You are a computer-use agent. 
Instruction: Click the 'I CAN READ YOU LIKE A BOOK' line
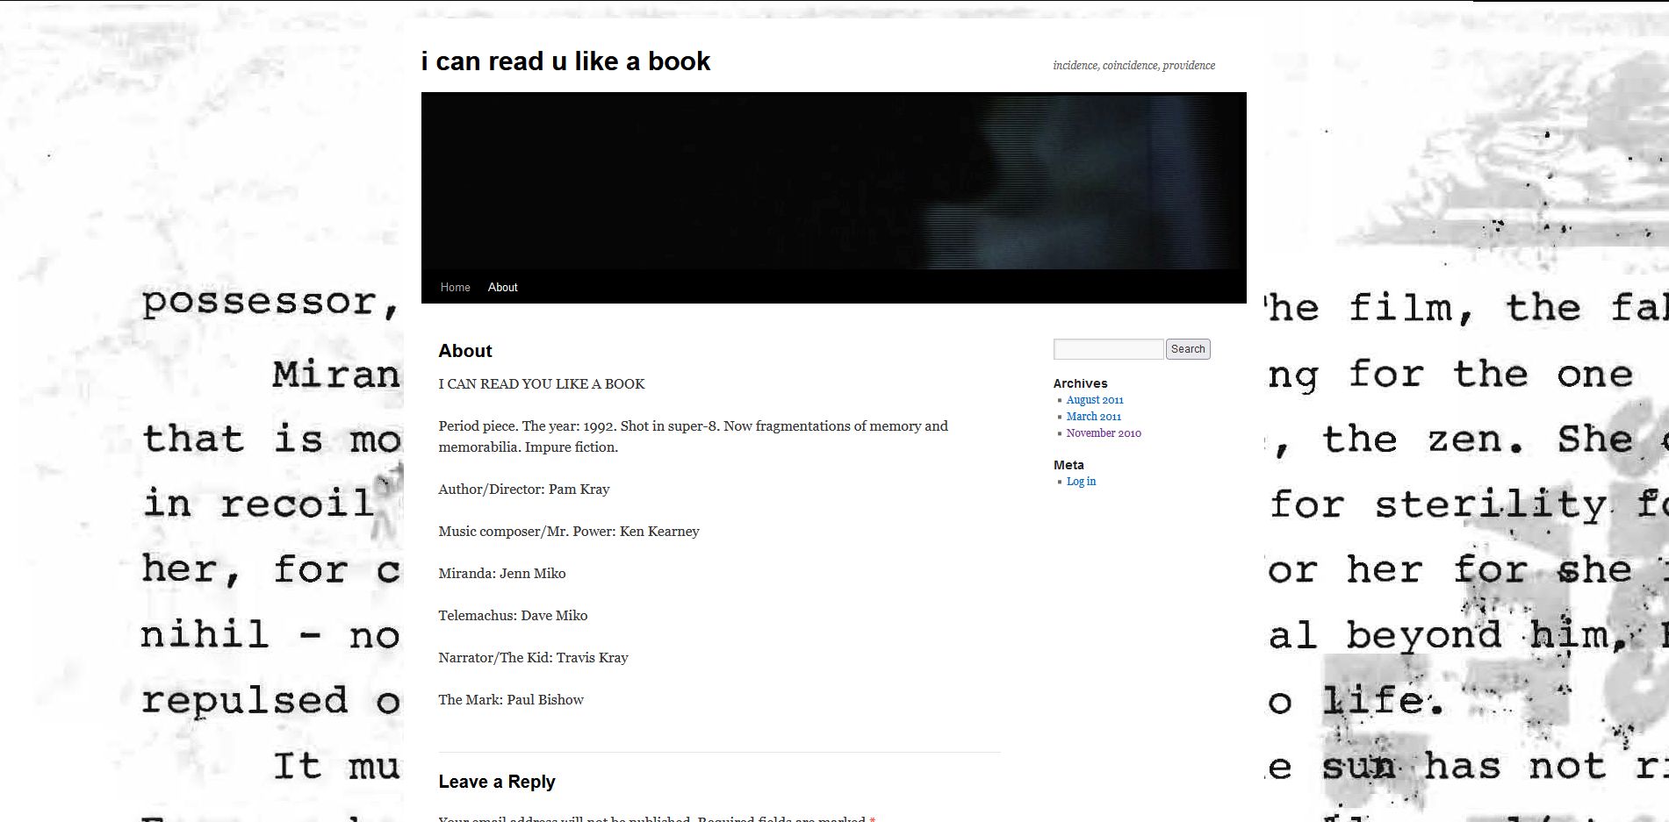pos(542,384)
